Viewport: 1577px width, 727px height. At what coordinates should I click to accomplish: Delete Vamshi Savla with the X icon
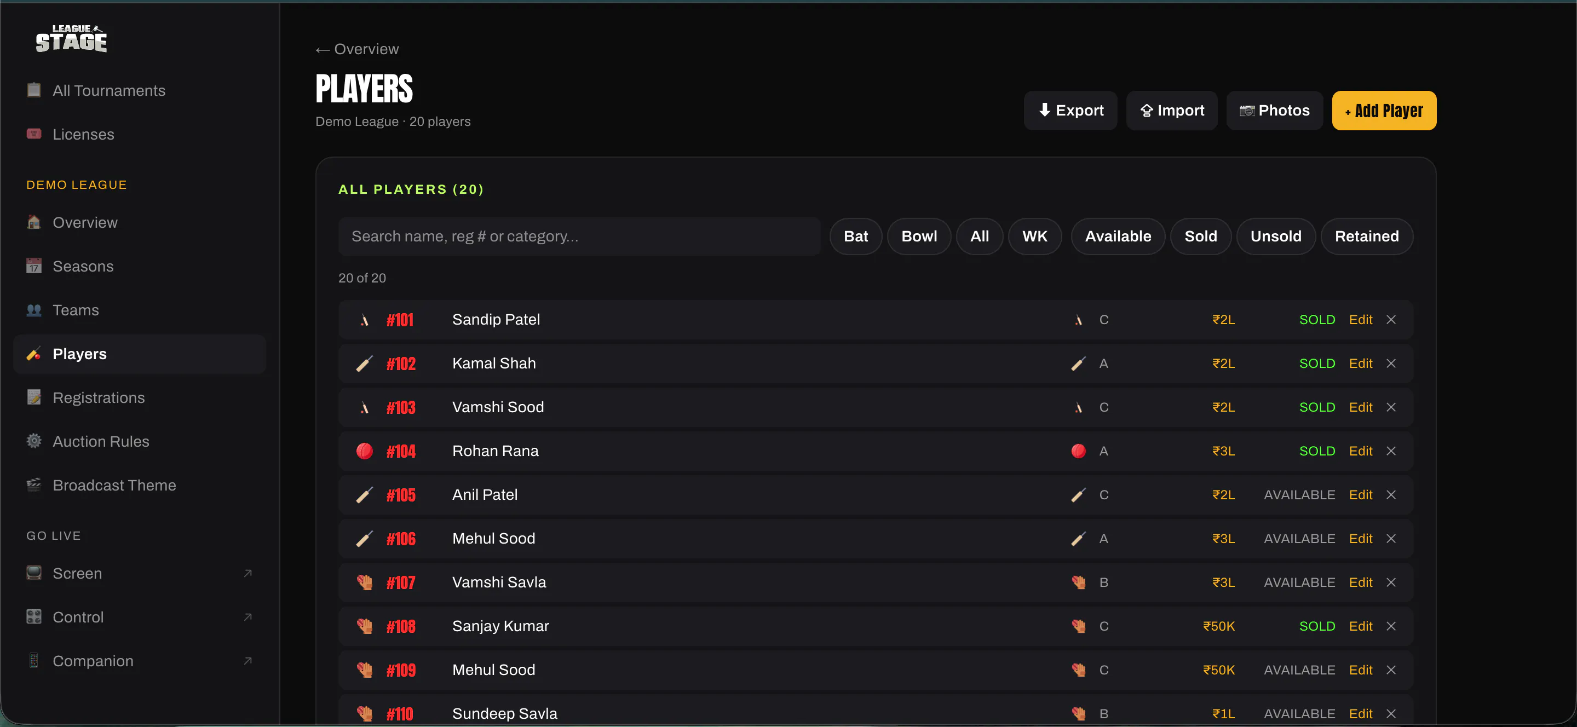pos(1391,582)
